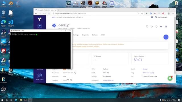This screenshot has height=102, width=182.
Task: Select the FileZilla Client desktop shortcut
Action: coord(3,52)
